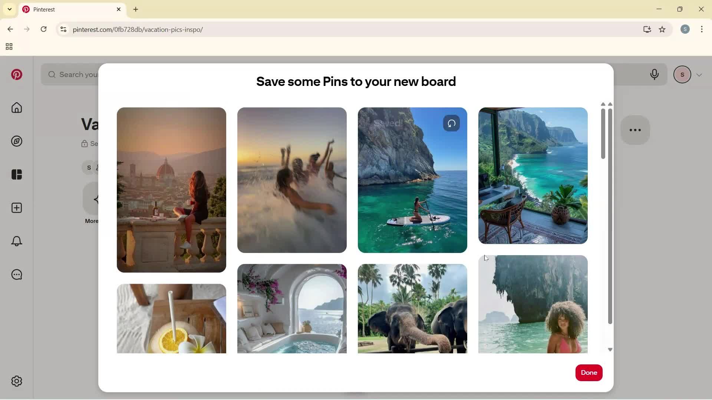This screenshot has width=712, height=400.
Task: Click the Done button
Action: pos(589,373)
